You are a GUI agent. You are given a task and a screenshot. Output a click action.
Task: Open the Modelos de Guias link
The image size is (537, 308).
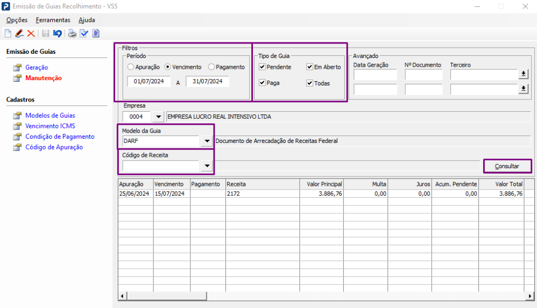pyautogui.click(x=50, y=116)
